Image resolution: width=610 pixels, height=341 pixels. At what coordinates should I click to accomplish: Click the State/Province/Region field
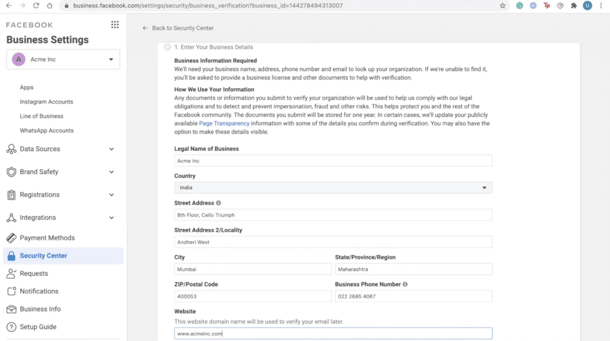[413, 269]
